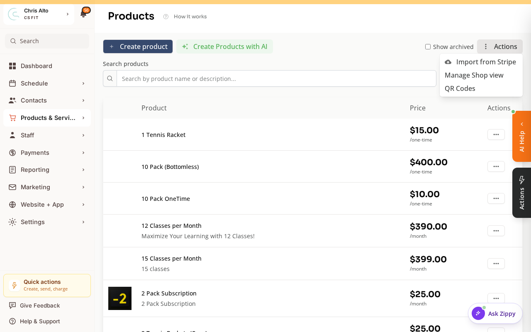Viewport: 531px width, 332px height.
Task: Toggle the top Actions dropdown button
Action: (x=500, y=46)
